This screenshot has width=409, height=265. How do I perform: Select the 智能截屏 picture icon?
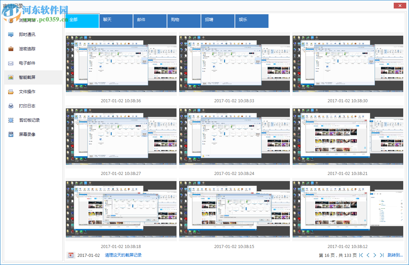11,77
